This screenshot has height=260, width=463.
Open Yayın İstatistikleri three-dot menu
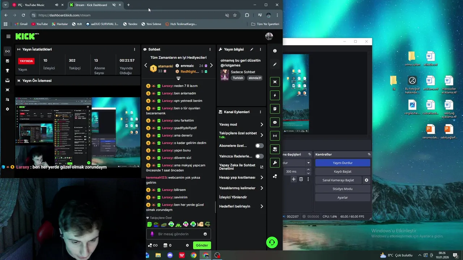135,49
